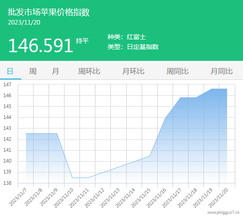Open the 周环比 tab

(x=89, y=71)
